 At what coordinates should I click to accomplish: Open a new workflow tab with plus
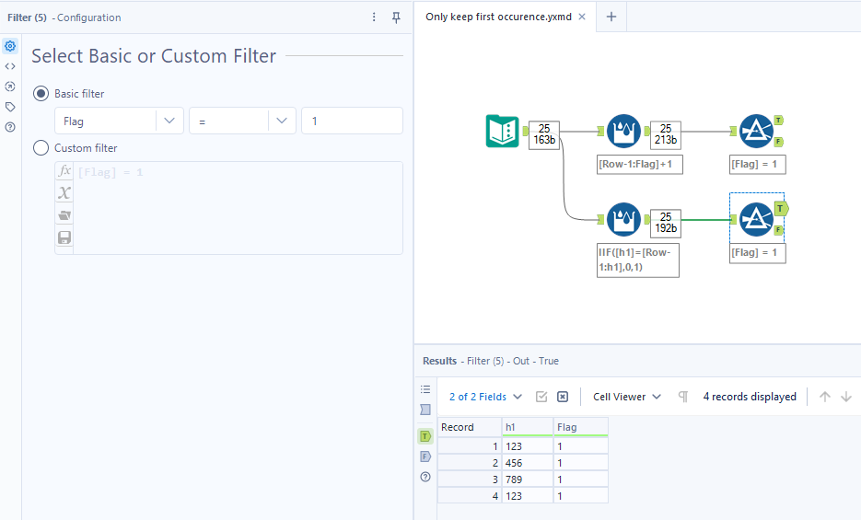pyautogui.click(x=611, y=17)
